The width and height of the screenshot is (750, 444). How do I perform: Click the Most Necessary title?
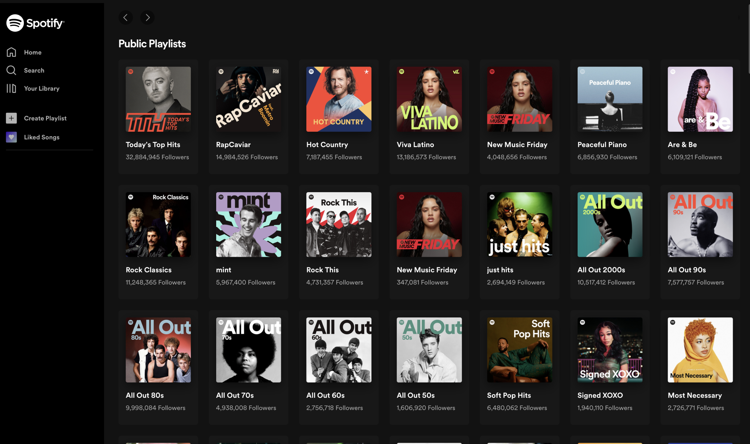[x=695, y=395]
